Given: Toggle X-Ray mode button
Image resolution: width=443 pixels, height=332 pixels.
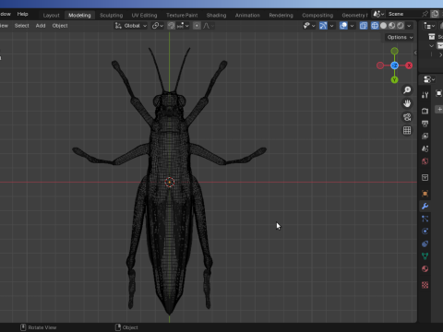Looking at the screenshot, I should 364,26.
